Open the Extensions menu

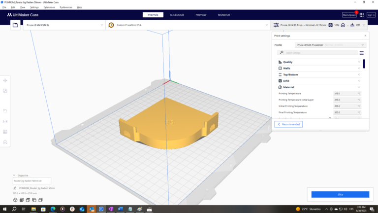coord(49,7)
